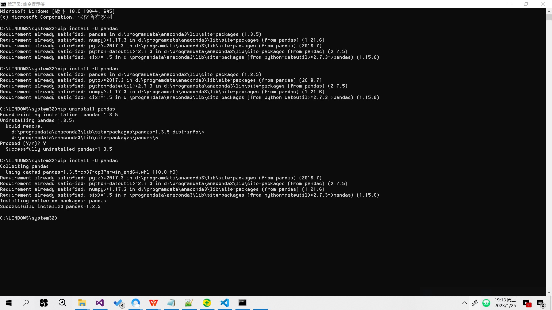Open the Notepad icon on taskbar

171,303
